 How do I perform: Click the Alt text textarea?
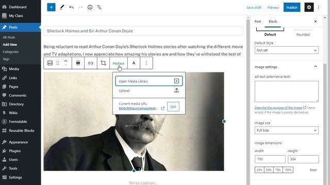point(287,91)
